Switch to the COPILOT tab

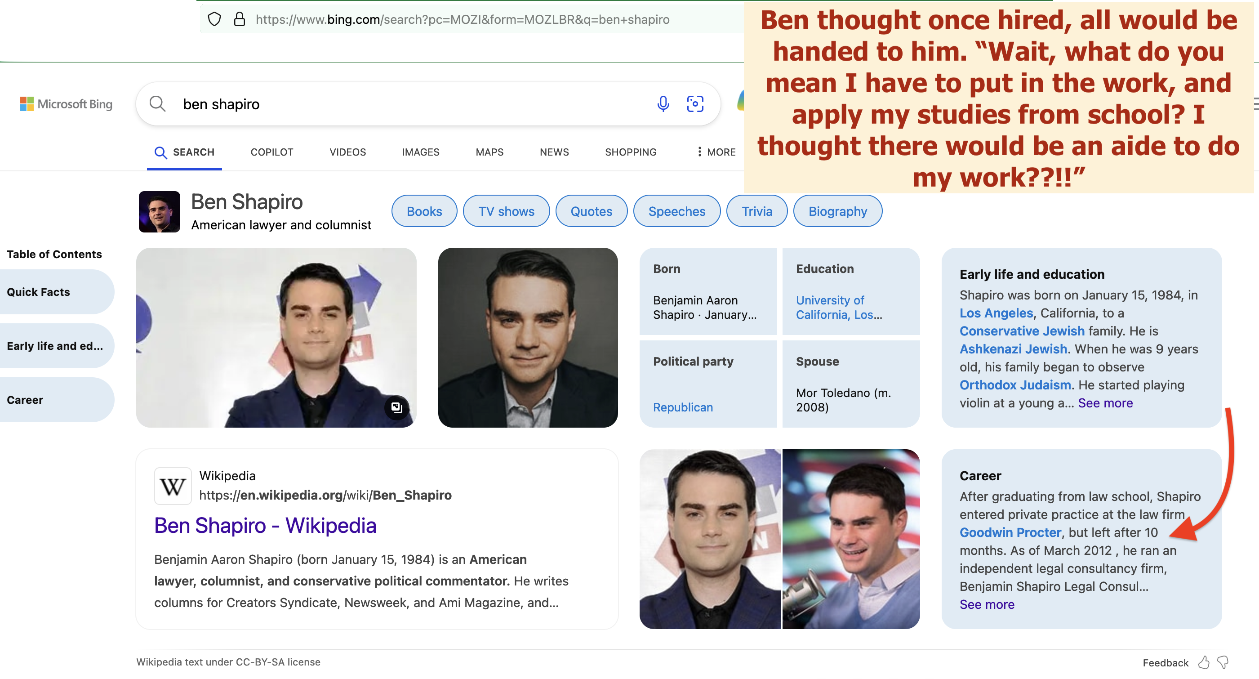pyautogui.click(x=272, y=152)
